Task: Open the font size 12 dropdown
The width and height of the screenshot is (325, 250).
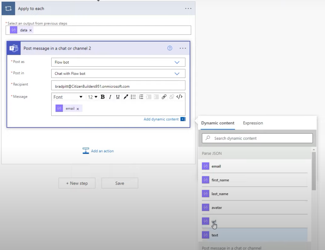Action: [93, 97]
